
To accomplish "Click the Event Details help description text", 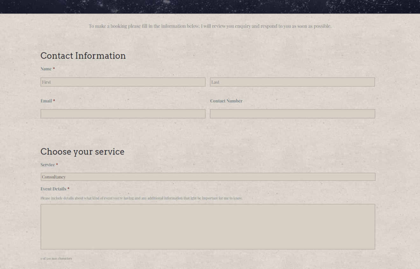I will 141,198.
